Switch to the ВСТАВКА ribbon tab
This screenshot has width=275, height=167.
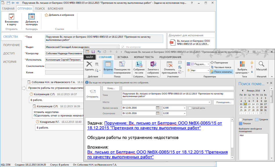click(123, 57)
